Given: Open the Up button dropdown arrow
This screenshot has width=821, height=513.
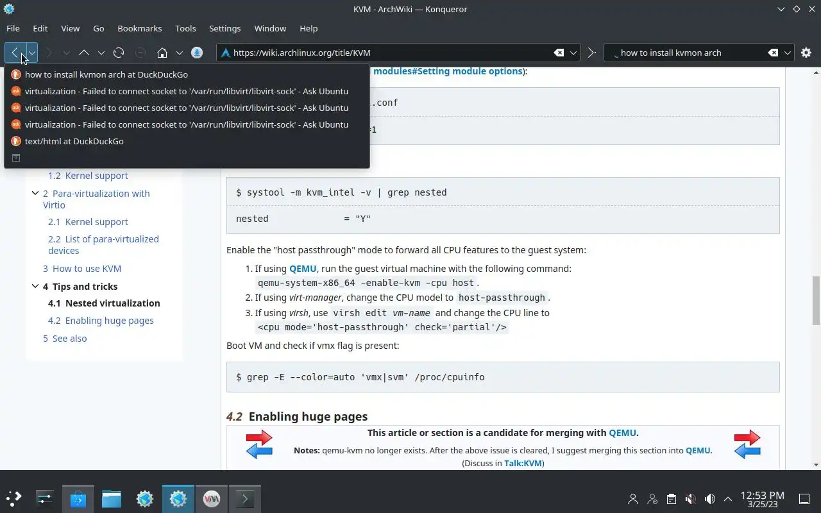Looking at the screenshot, I should [x=101, y=53].
